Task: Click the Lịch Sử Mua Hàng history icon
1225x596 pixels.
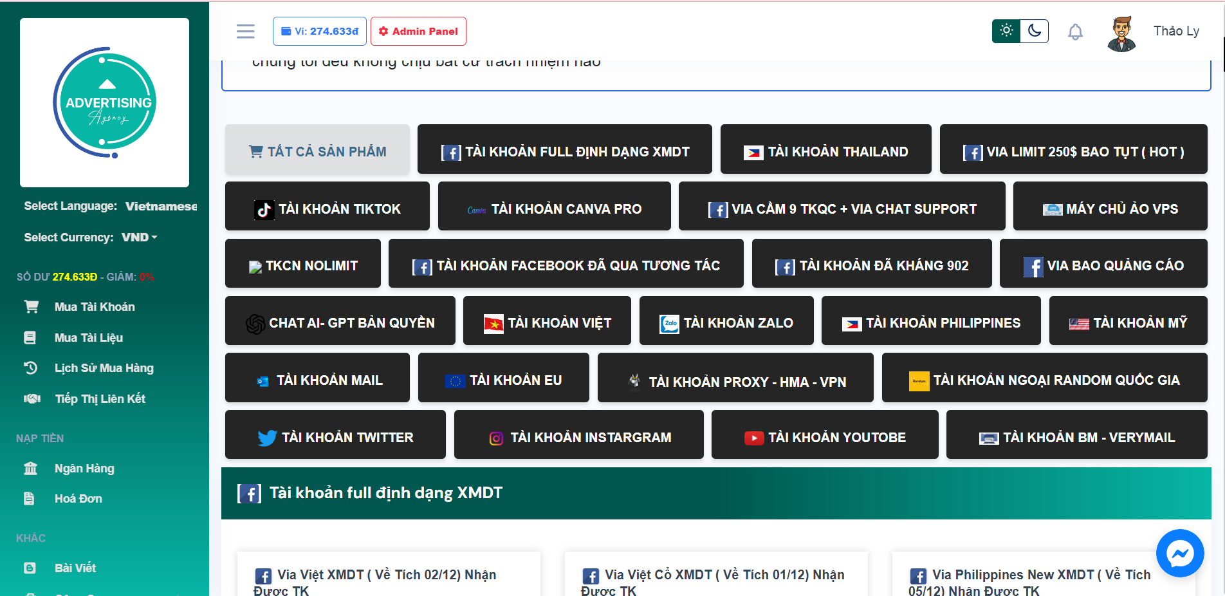Action: [x=30, y=368]
